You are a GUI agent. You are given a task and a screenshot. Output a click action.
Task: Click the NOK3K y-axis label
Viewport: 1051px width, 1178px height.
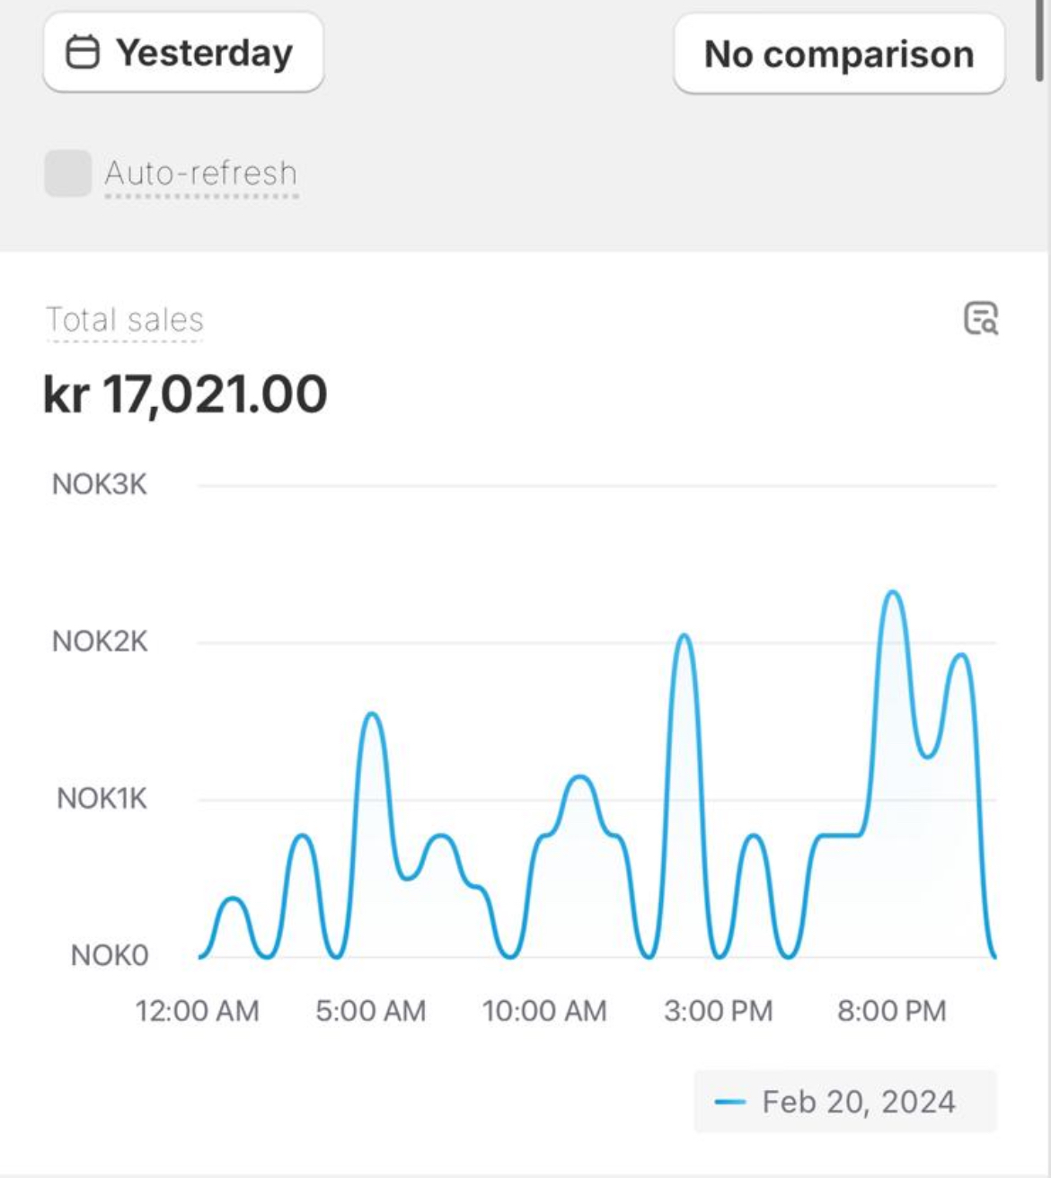100,484
